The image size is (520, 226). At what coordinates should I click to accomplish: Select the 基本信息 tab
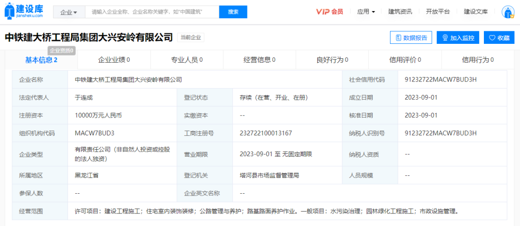(41, 60)
